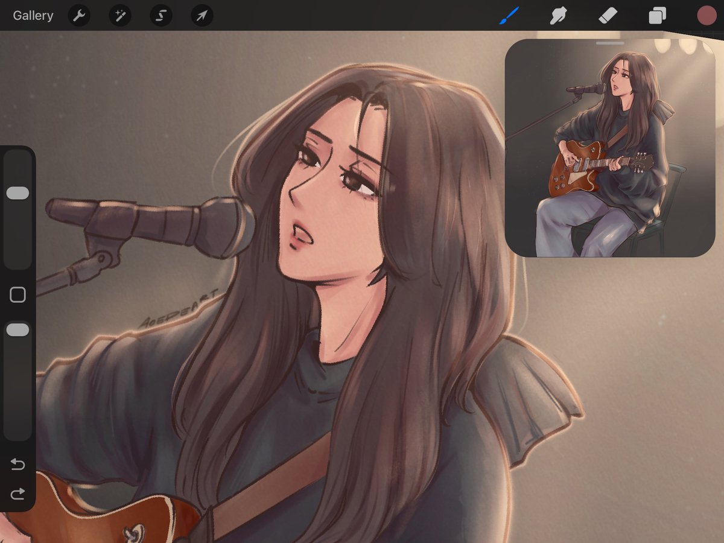Open the Layers panel
The height and width of the screenshot is (543, 724).
(657, 16)
